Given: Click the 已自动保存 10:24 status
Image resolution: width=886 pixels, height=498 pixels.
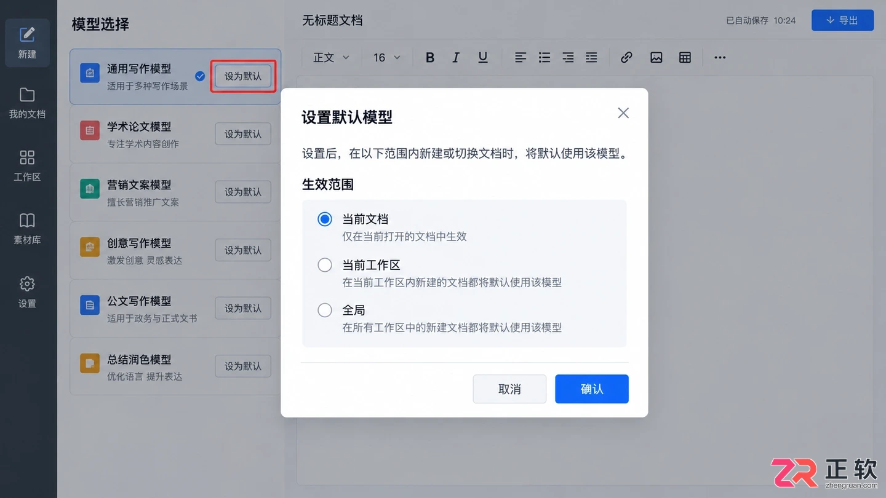Looking at the screenshot, I should (761, 20).
